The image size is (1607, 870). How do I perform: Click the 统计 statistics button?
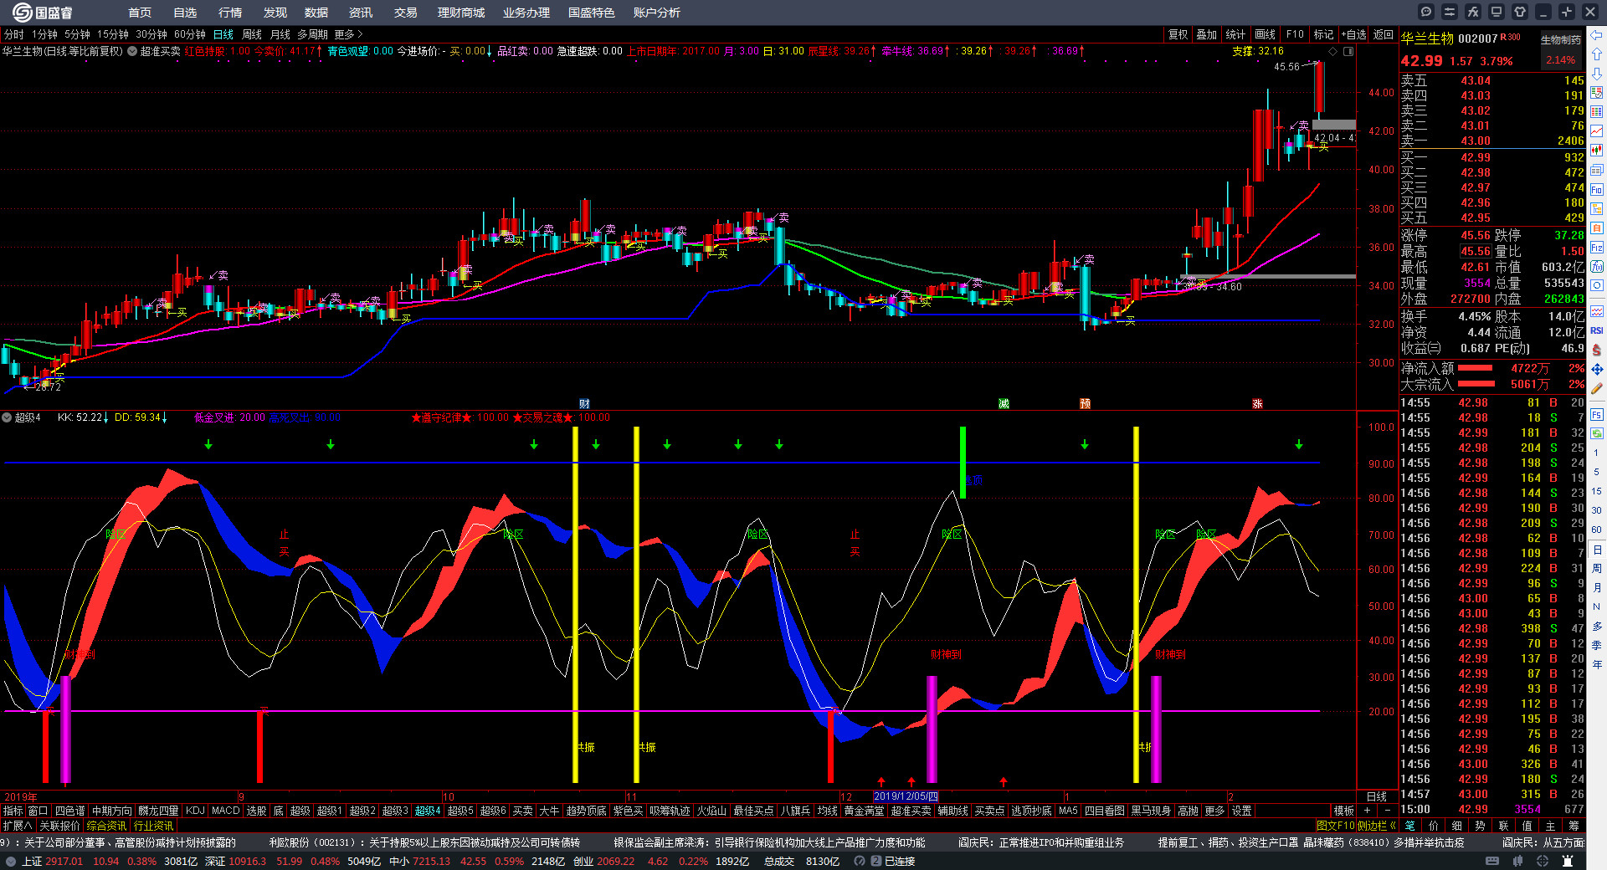[1235, 34]
